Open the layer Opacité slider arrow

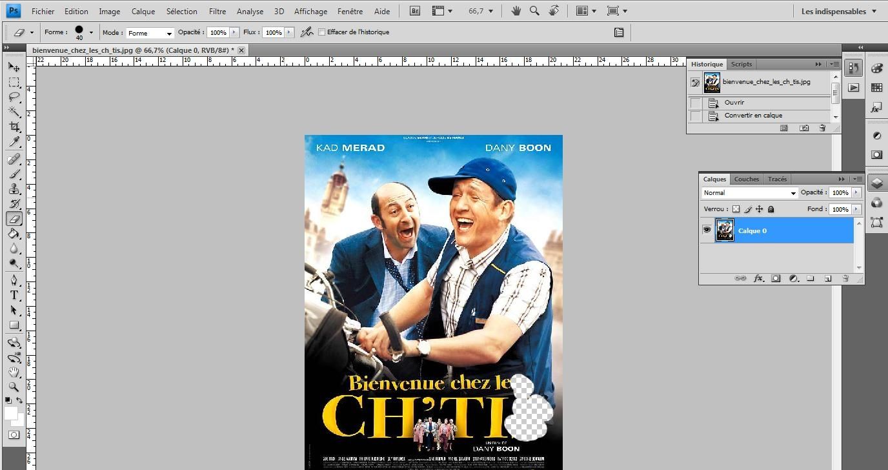(856, 192)
